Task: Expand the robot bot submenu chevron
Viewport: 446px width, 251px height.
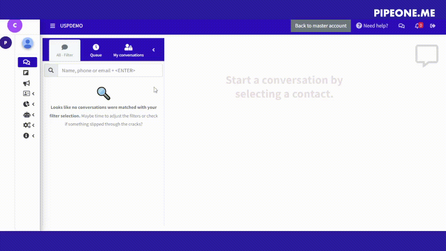Action: coord(33,115)
